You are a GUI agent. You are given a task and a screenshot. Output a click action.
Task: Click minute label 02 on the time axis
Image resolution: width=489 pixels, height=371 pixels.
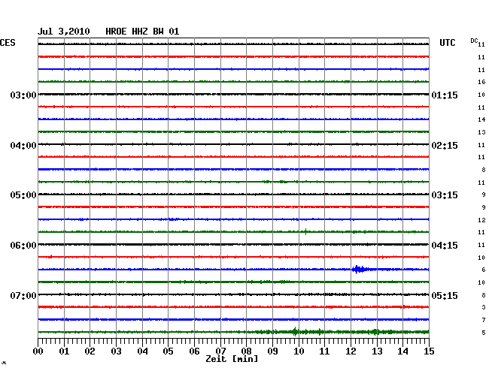[x=90, y=351]
